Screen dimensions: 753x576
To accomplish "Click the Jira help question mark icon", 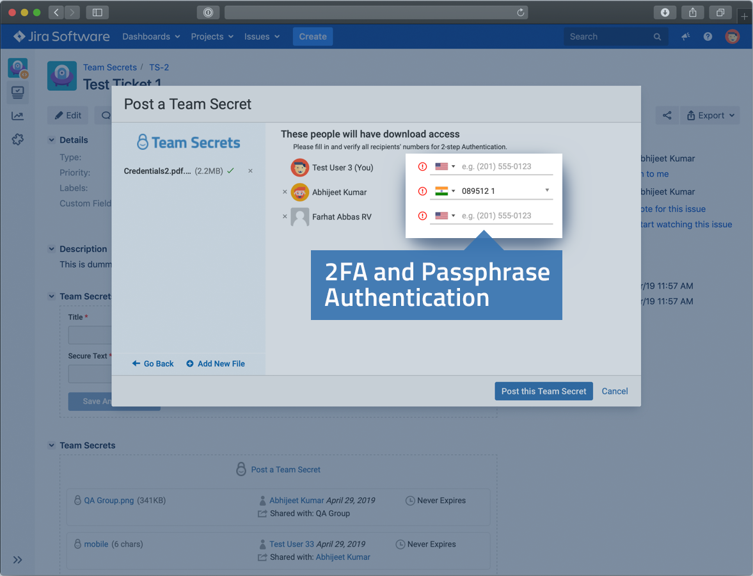I will point(708,36).
